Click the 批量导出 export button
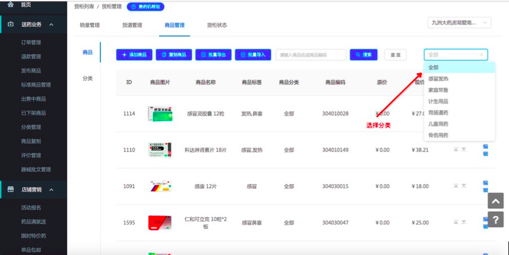The width and height of the screenshot is (509, 255). coord(213,55)
